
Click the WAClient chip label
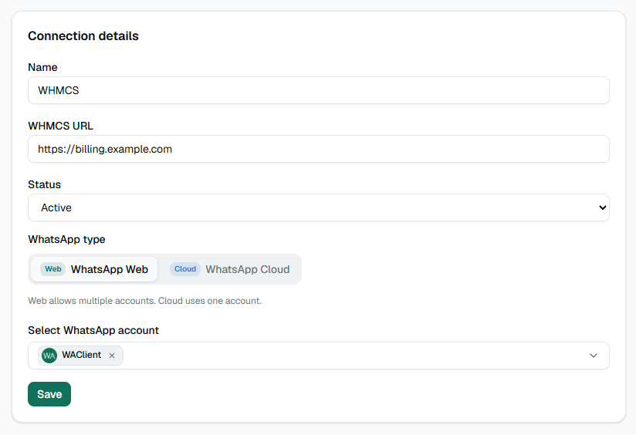click(82, 355)
